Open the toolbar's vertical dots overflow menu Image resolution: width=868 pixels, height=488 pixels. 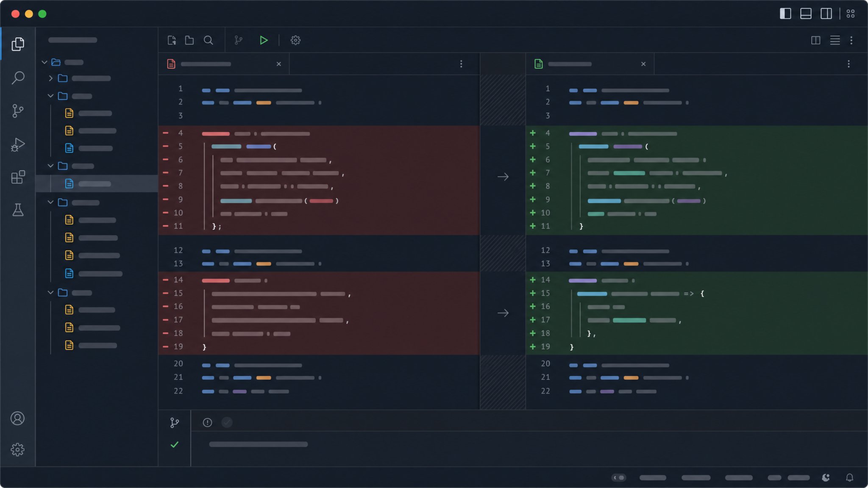[851, 40]
